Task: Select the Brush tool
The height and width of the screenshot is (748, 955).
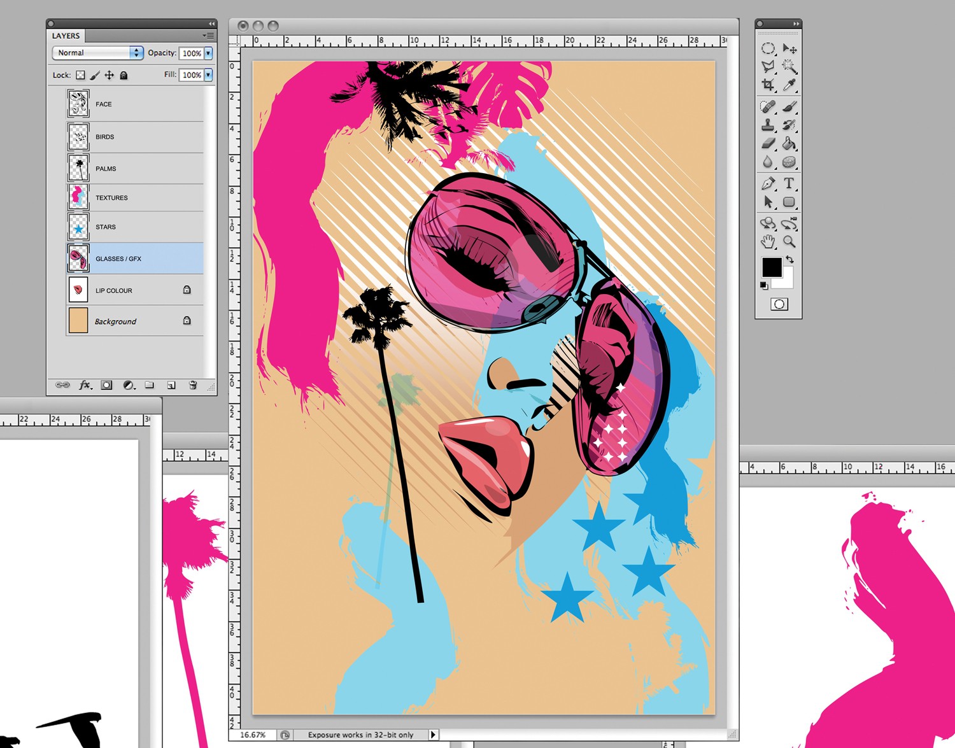Action: coord(789,106)
